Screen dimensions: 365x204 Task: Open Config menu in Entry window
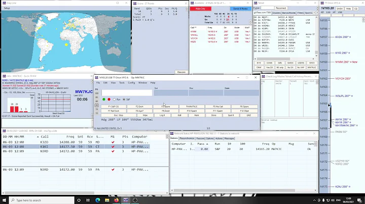131,83
